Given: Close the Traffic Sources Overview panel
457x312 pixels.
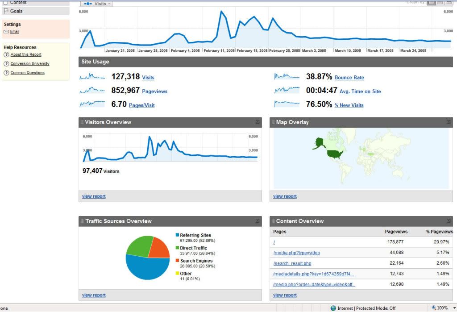Looking at the screenshot, I should pos(258,221).
